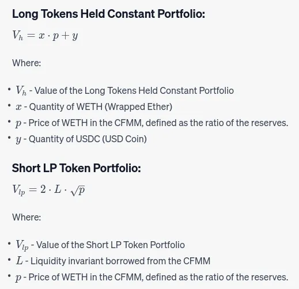Click the y symbol before Quantity of USDC
299x289 pixels.
tap(18, 140)
